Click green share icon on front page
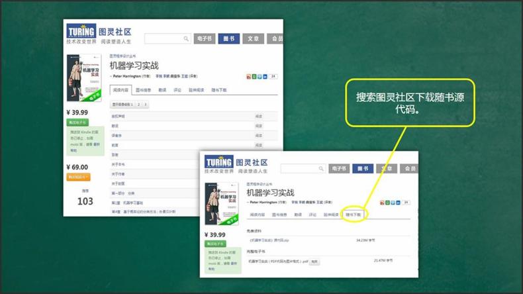The image size is (523, 294). (x=387, y=203)
